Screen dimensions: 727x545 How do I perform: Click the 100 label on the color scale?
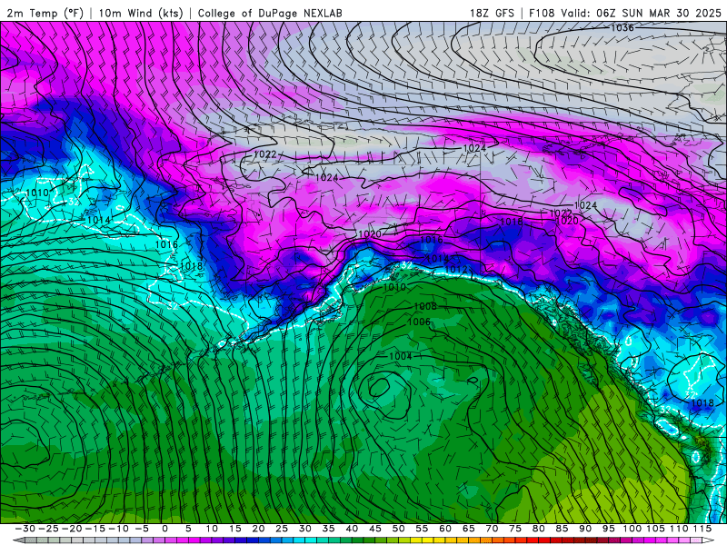[632, 529]
